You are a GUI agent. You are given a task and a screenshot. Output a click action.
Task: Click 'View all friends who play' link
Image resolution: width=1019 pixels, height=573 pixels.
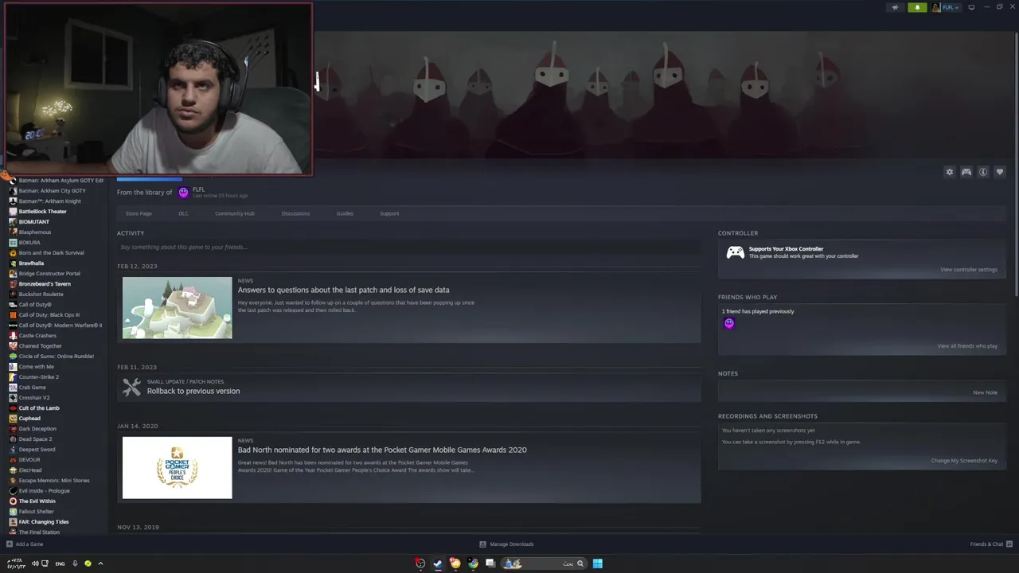[x=967, y=346]
